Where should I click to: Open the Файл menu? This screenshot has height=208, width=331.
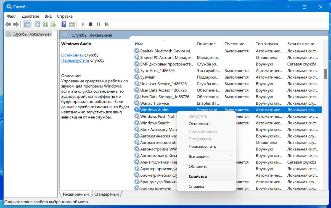pos(12,16)
